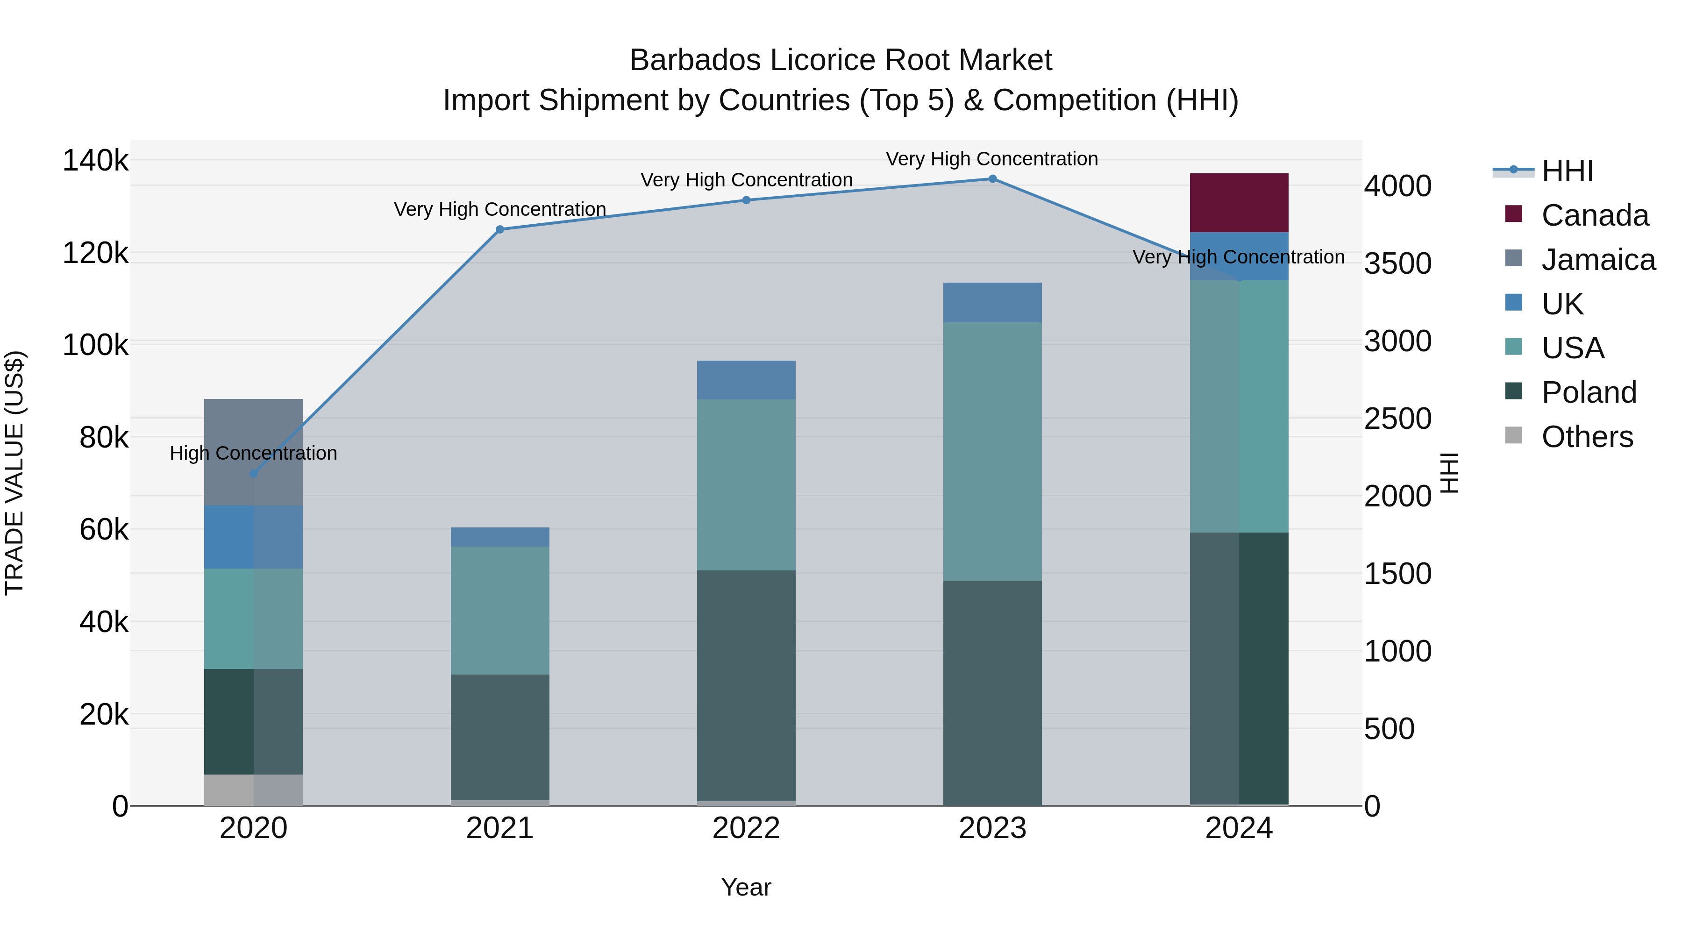The image size is (1682, 946).
Task: Click the Others segment of 2020 bar
Action: (253, 790)
